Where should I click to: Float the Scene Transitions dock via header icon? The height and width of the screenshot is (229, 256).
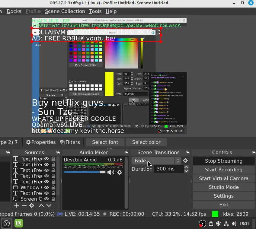pyautogui.click(x=187, y=152)
